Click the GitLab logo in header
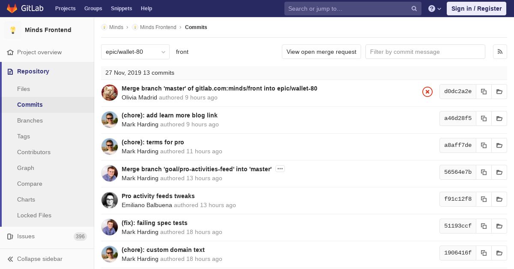Image resolution: width=514 pixels, height=269 pixels. (24, 9)
